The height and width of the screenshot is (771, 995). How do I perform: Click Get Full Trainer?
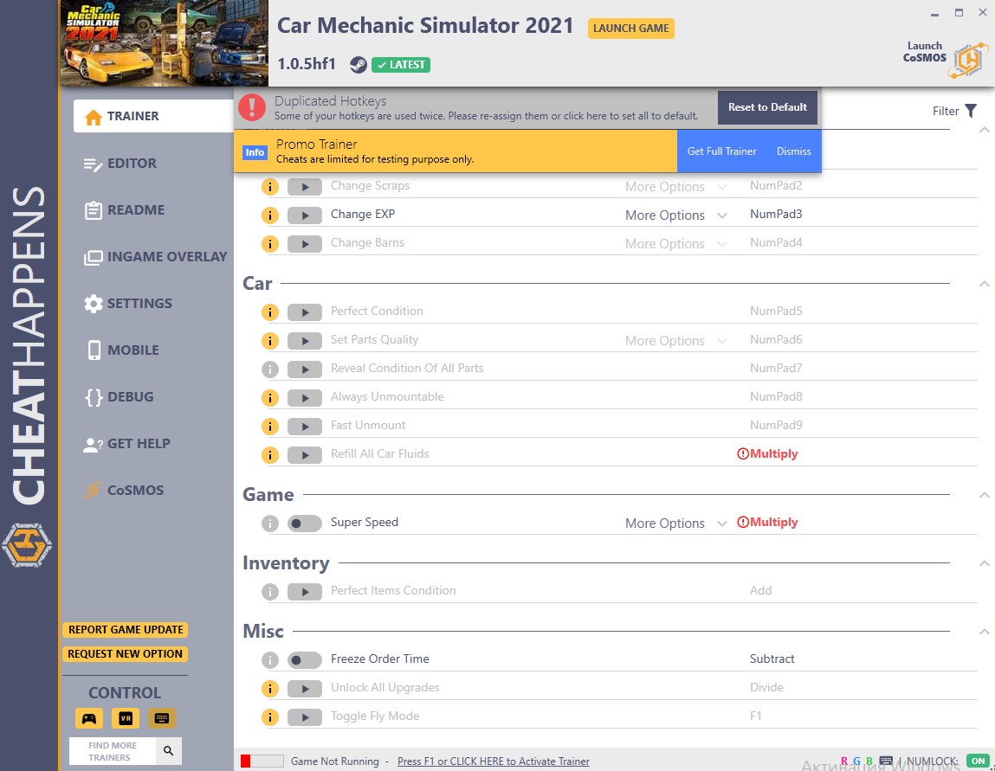tap(721, 151)
